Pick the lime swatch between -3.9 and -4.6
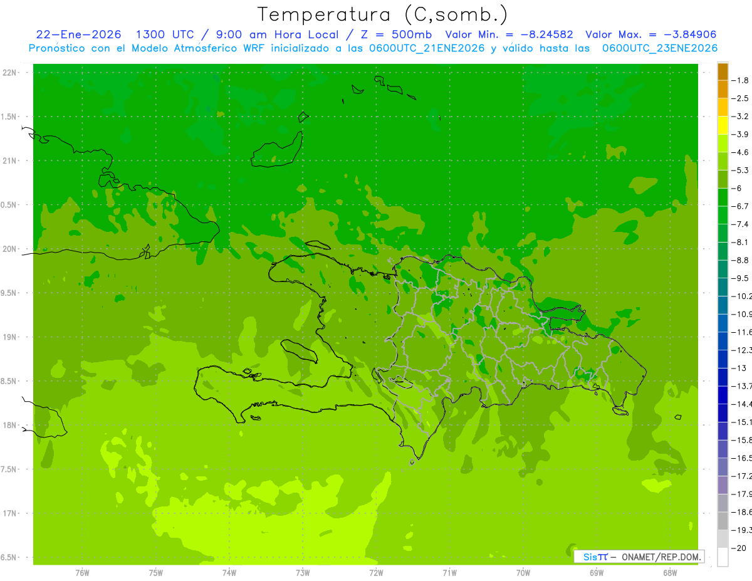Screen dimensions: 752x581 pyautogui.click(x=723, y=143)
